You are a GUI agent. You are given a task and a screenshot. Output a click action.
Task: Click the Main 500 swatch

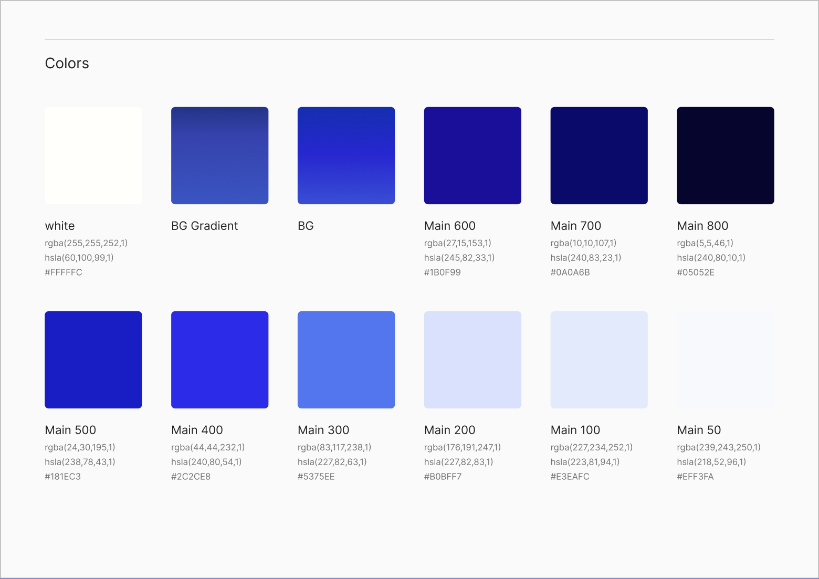pos(93,360)
